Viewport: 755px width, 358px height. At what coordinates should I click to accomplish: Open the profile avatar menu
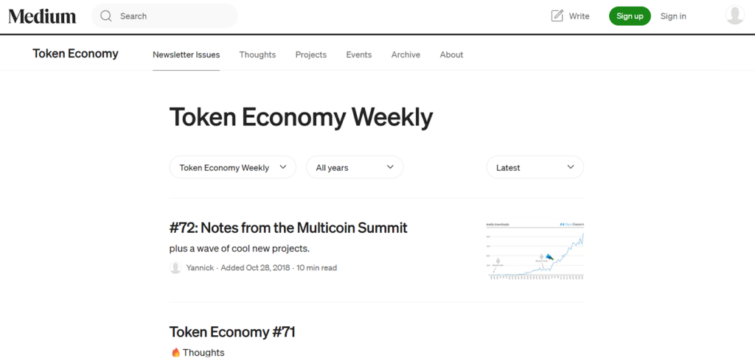734,15
